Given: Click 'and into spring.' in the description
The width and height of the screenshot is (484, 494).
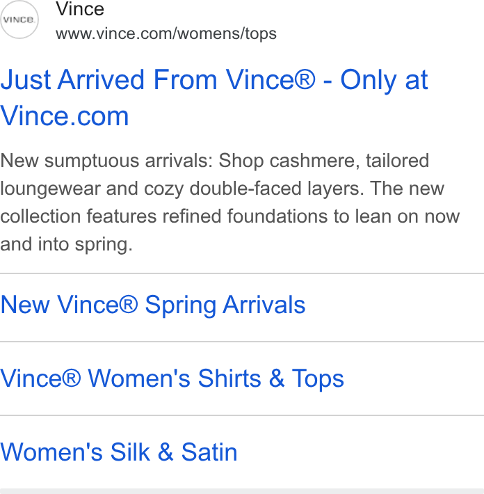Looking at the screenshot, I should tap(67, 244).
